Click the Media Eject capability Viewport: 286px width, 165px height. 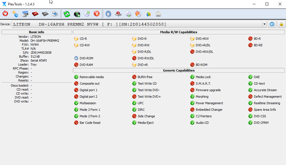143,123
